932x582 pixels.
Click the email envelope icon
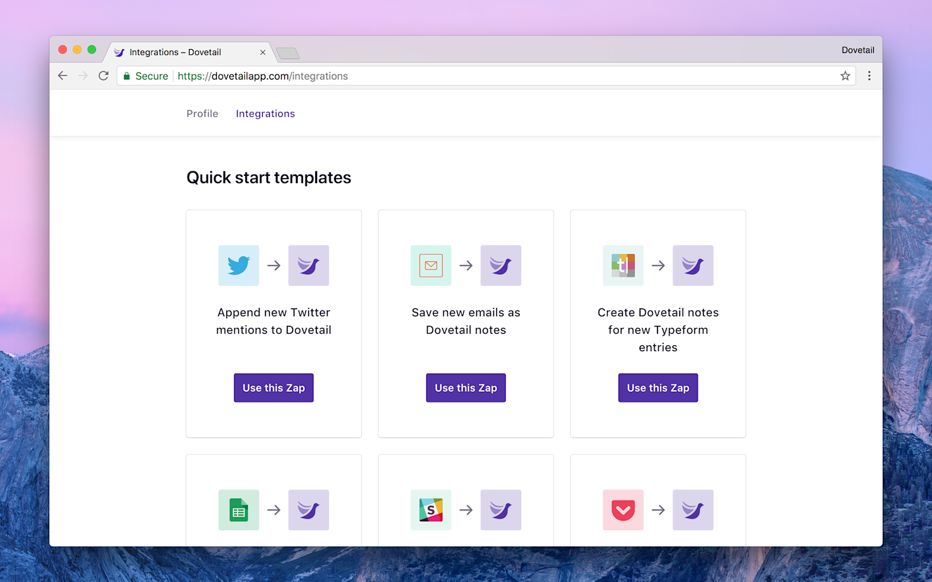tap(431, 265)
